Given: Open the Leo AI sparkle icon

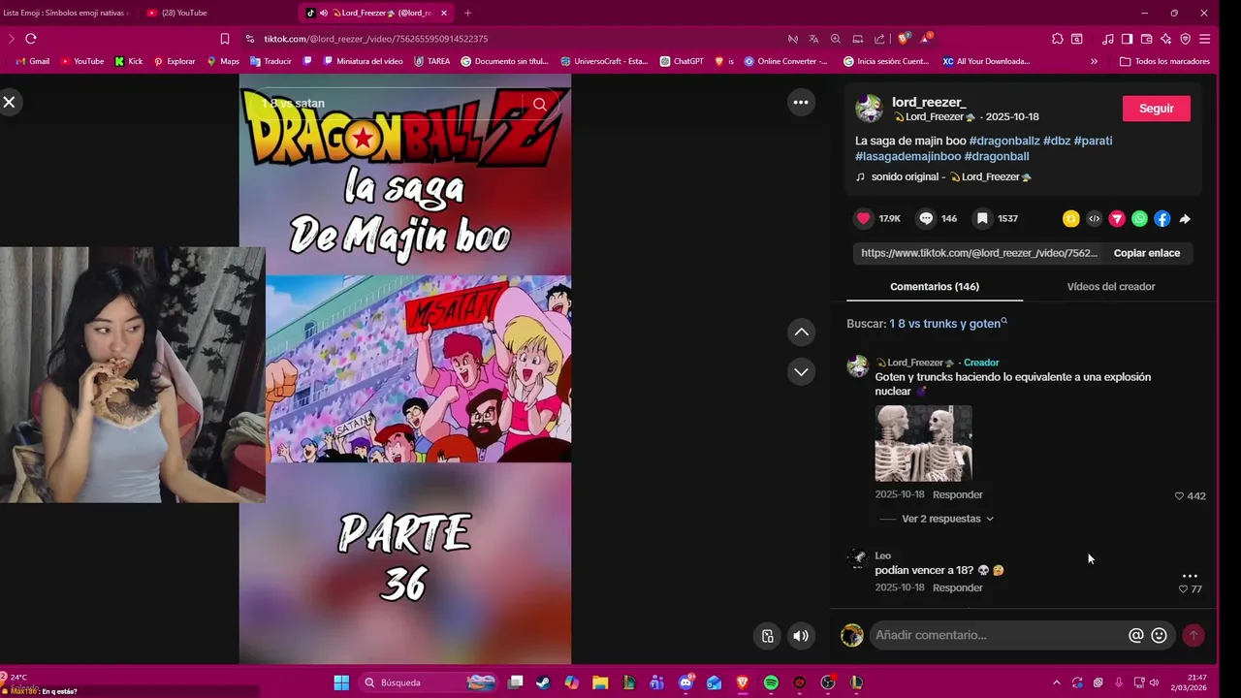Looking at the screenshot, I should click(1165, 39).
